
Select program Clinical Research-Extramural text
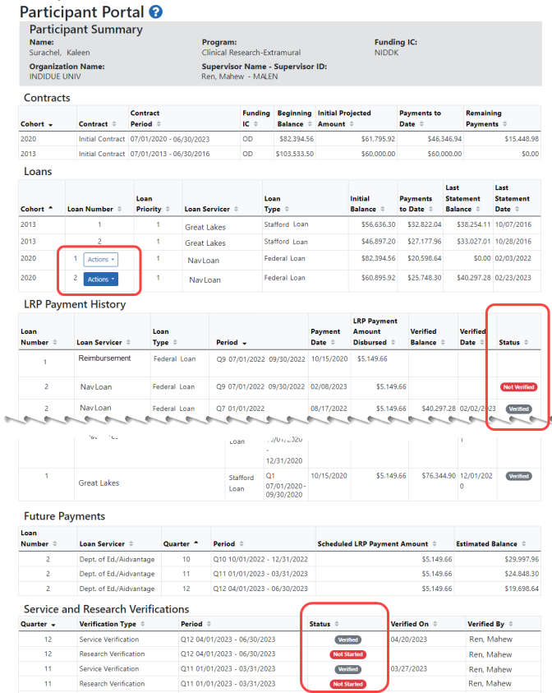[x=251, y=53]
